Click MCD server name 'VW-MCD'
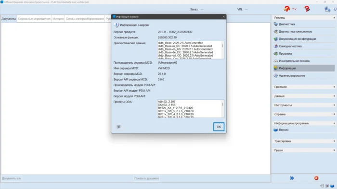 (x=164, y=68)
